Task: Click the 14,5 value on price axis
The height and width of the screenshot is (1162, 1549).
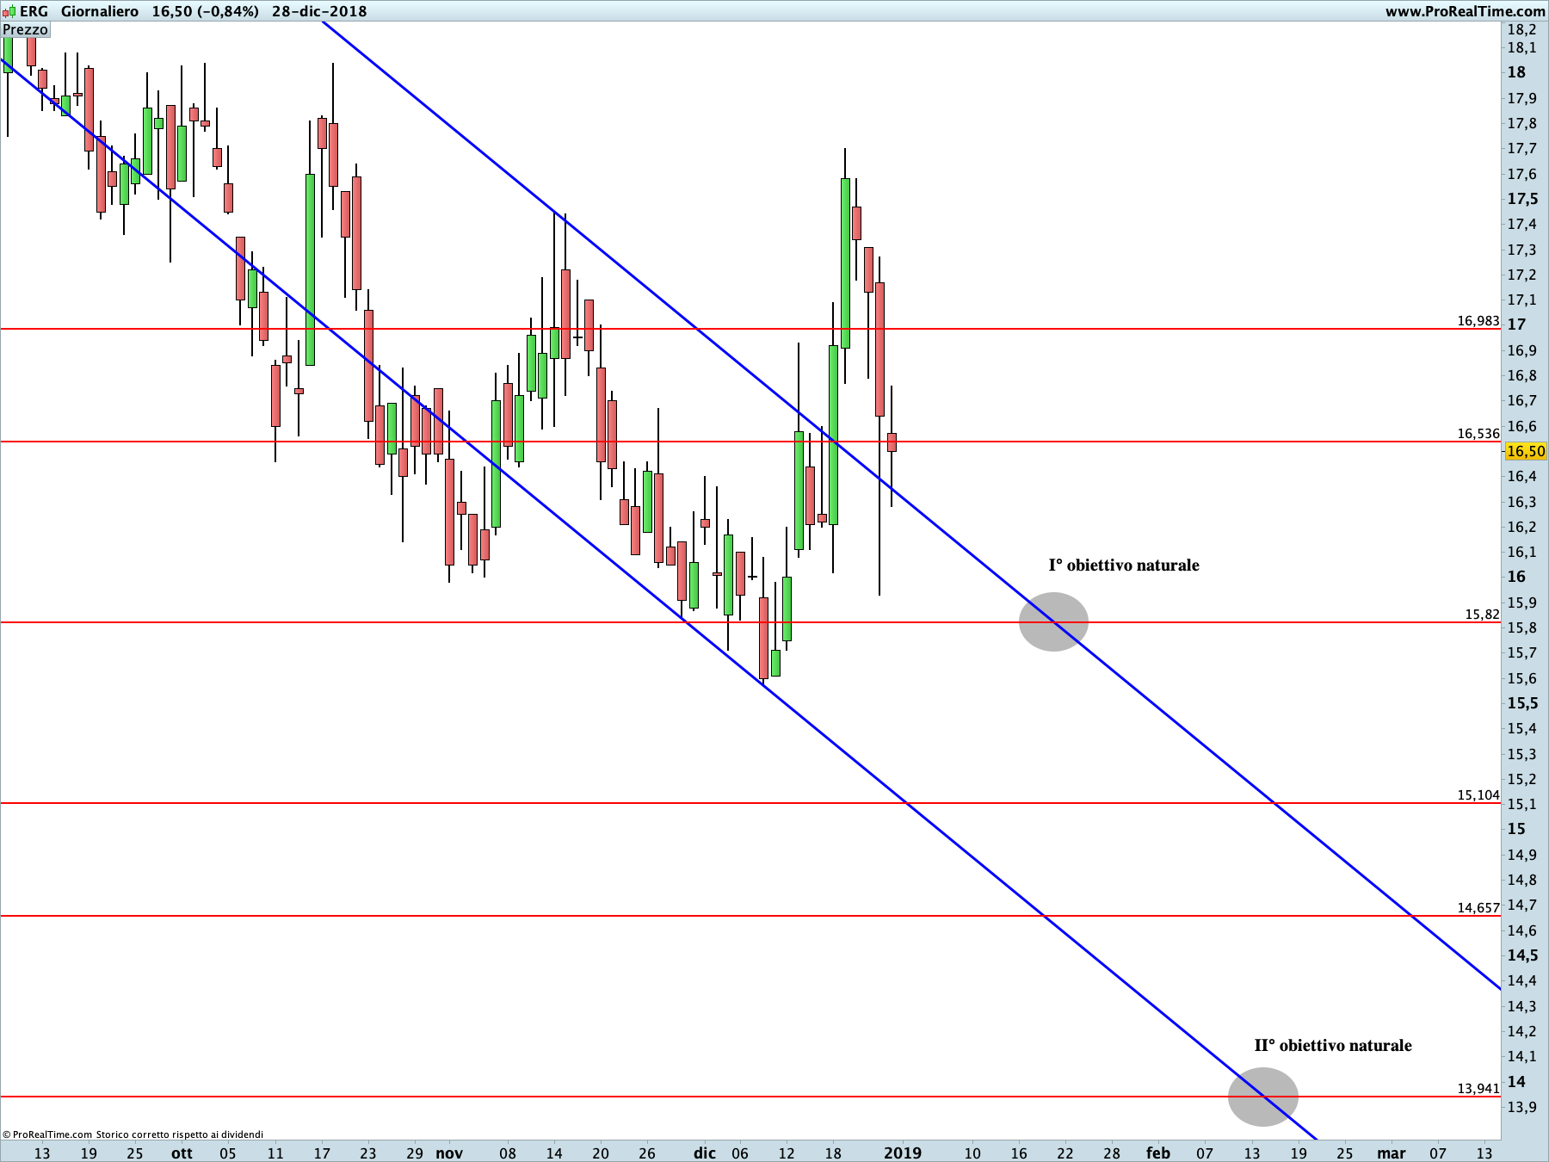Action: pyautogui.click(x=1522, y=955)
